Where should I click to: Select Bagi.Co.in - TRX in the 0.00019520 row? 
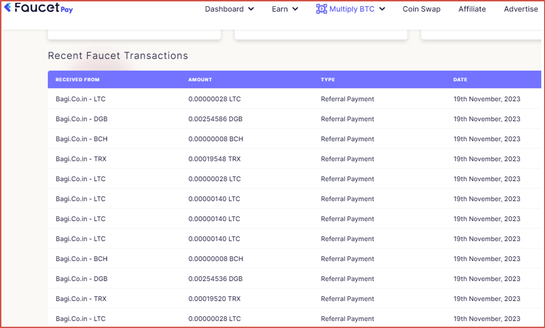click(81, 299)
